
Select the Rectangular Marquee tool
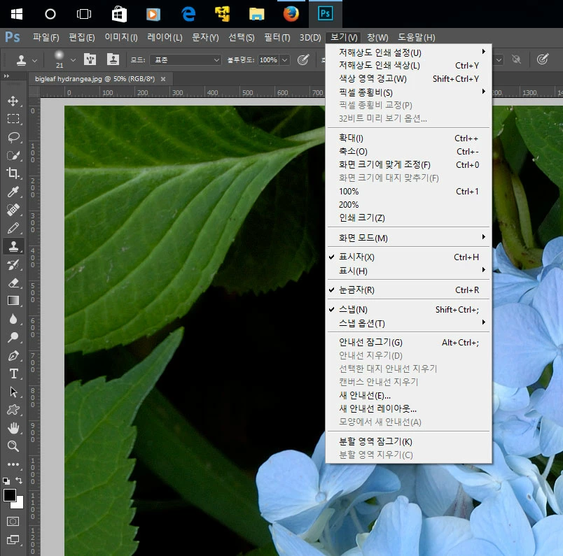pos(13,119)
